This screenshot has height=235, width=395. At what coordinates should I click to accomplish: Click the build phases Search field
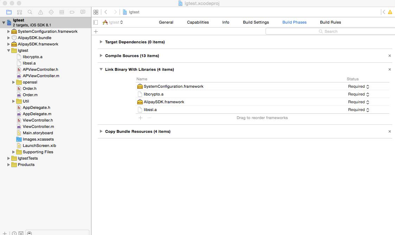tap(330, 31)
